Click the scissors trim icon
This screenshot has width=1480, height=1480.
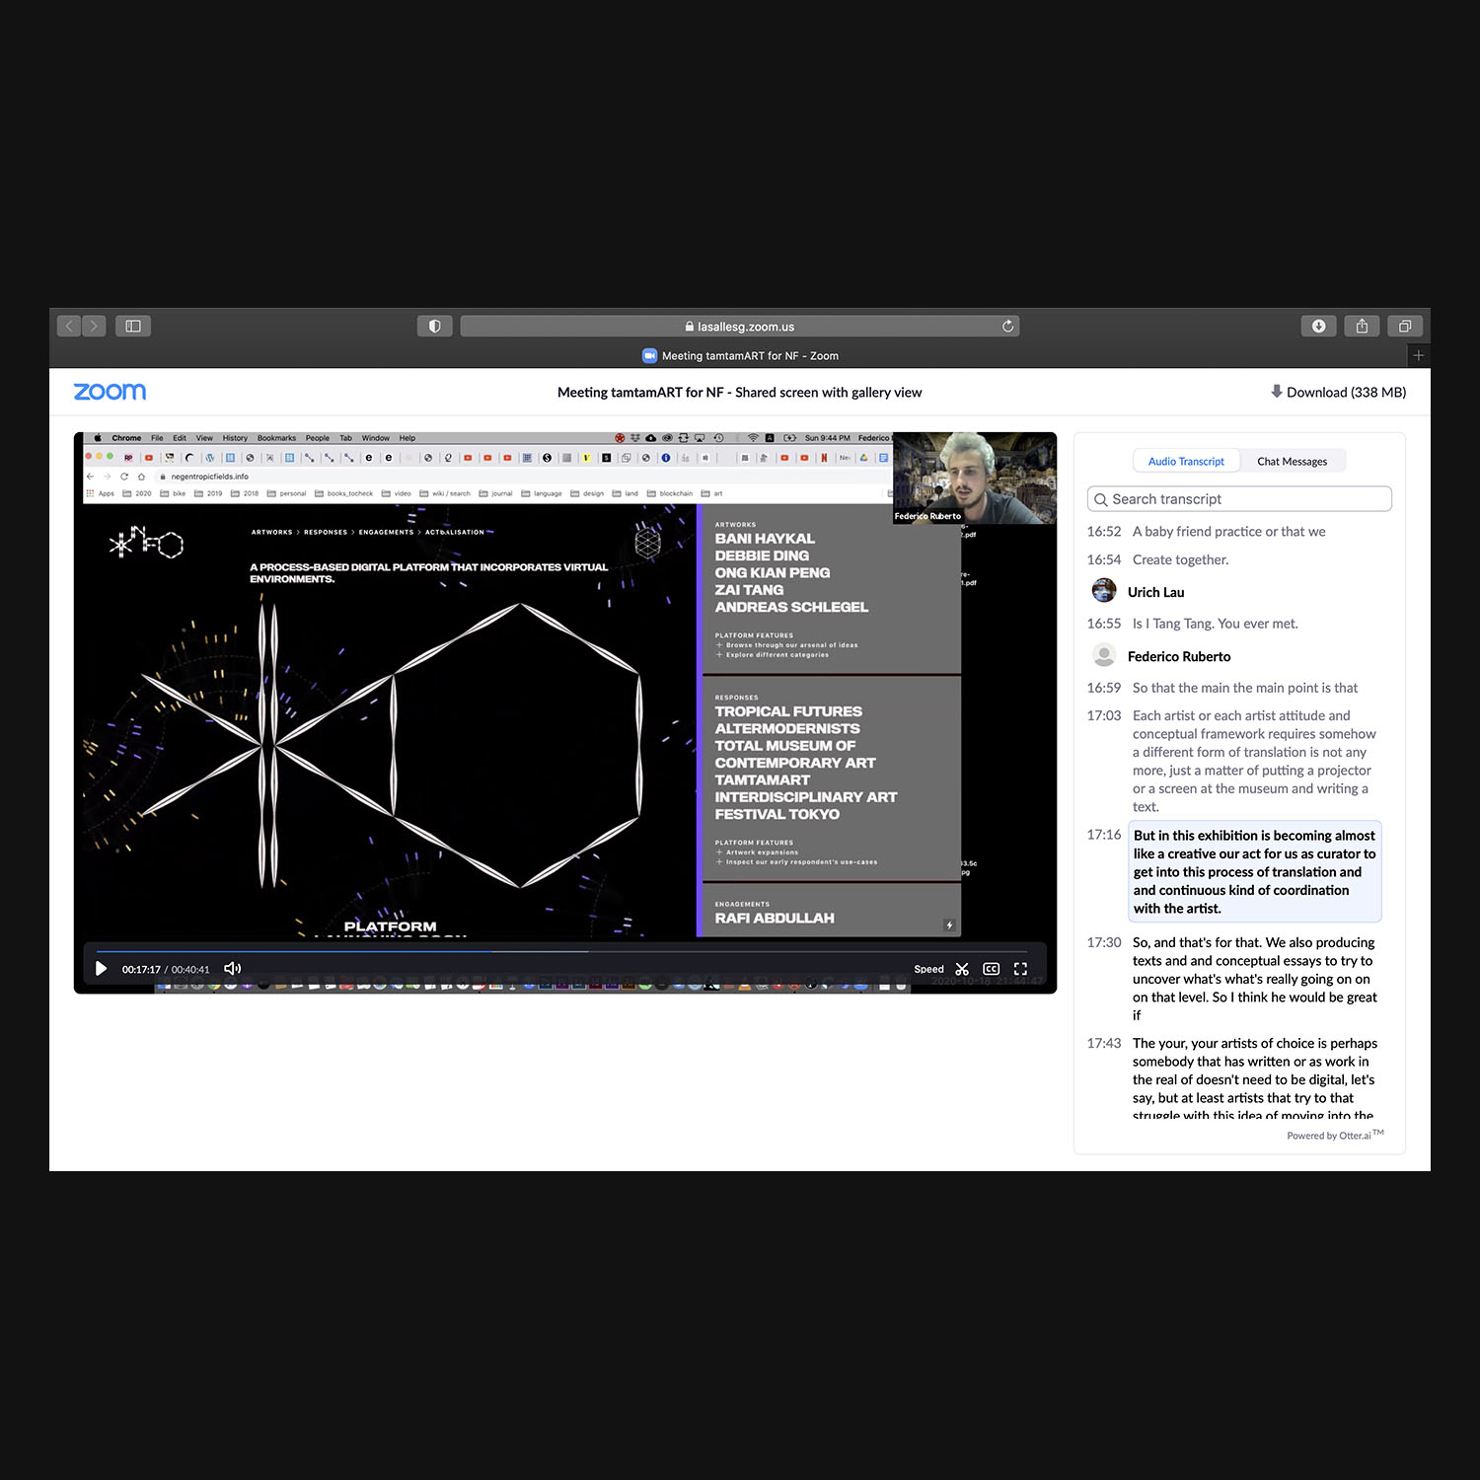[962, 970]
